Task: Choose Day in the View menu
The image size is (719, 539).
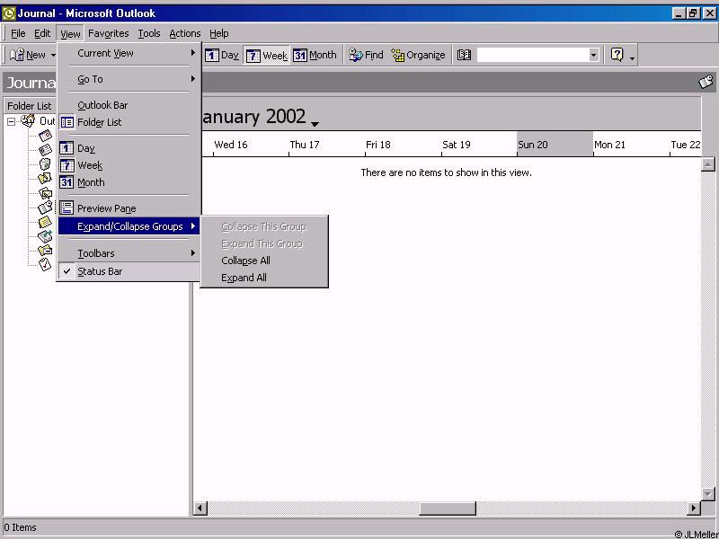Action: click(129, 148)
